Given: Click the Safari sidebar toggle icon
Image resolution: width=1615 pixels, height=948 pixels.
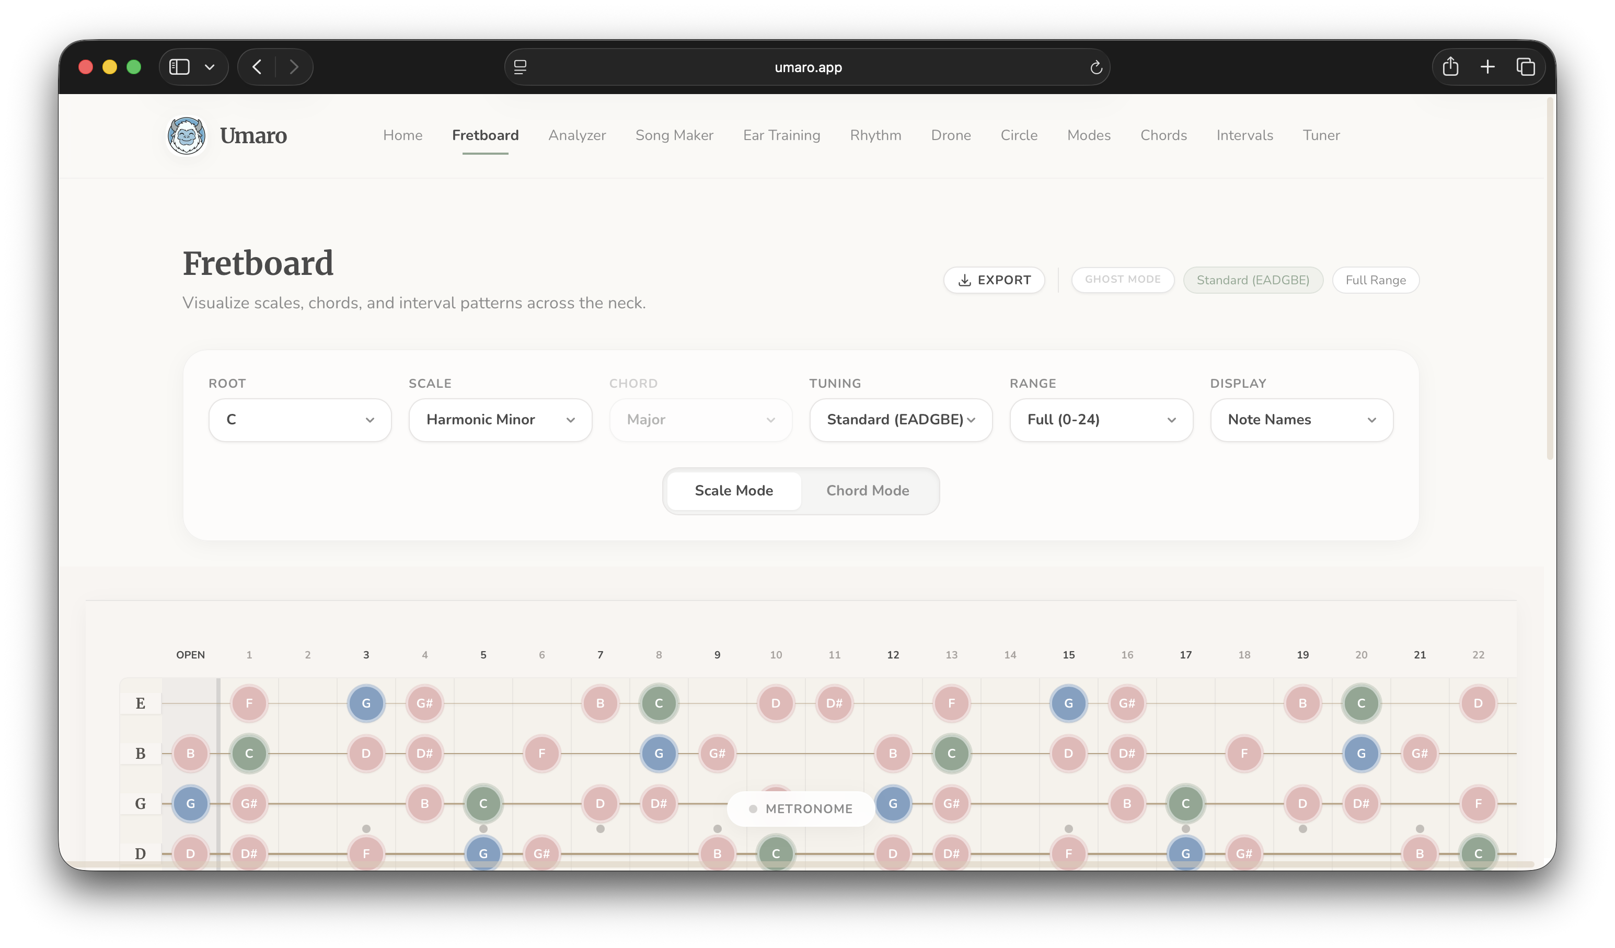Looking at the screenshot, I should 179,67.
